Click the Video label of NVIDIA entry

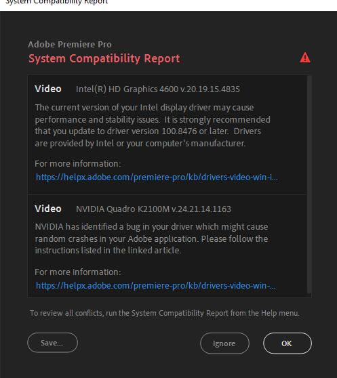(x=48, y=209)
